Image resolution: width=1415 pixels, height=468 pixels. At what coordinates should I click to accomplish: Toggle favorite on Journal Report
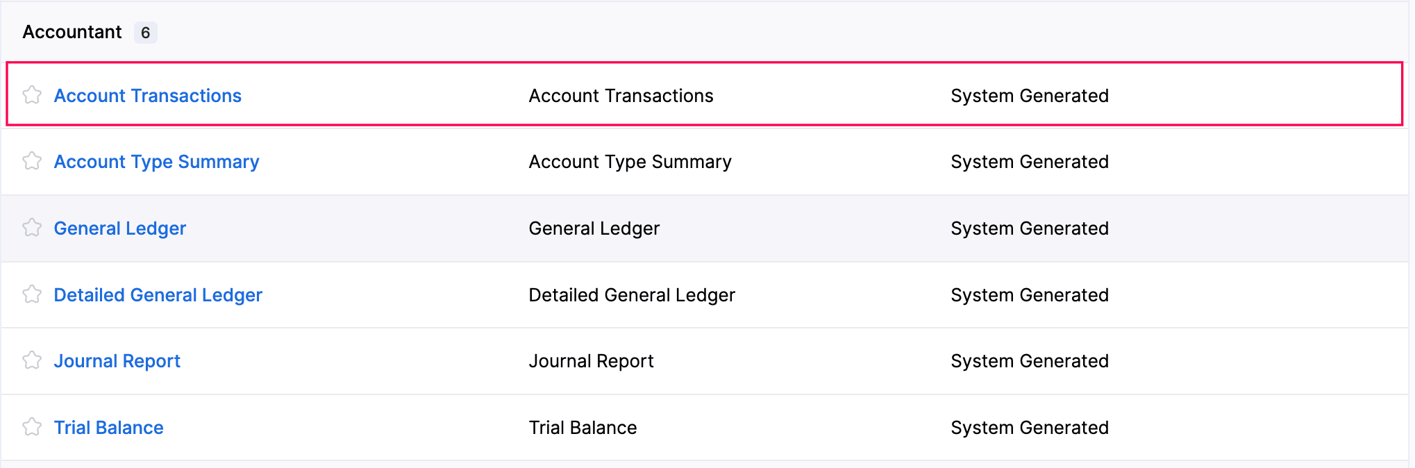(32, 360)
